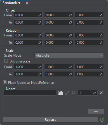This screenshot has width=108, height=125.
Task: Open help via green question mark icon
Action: [102, 120]
